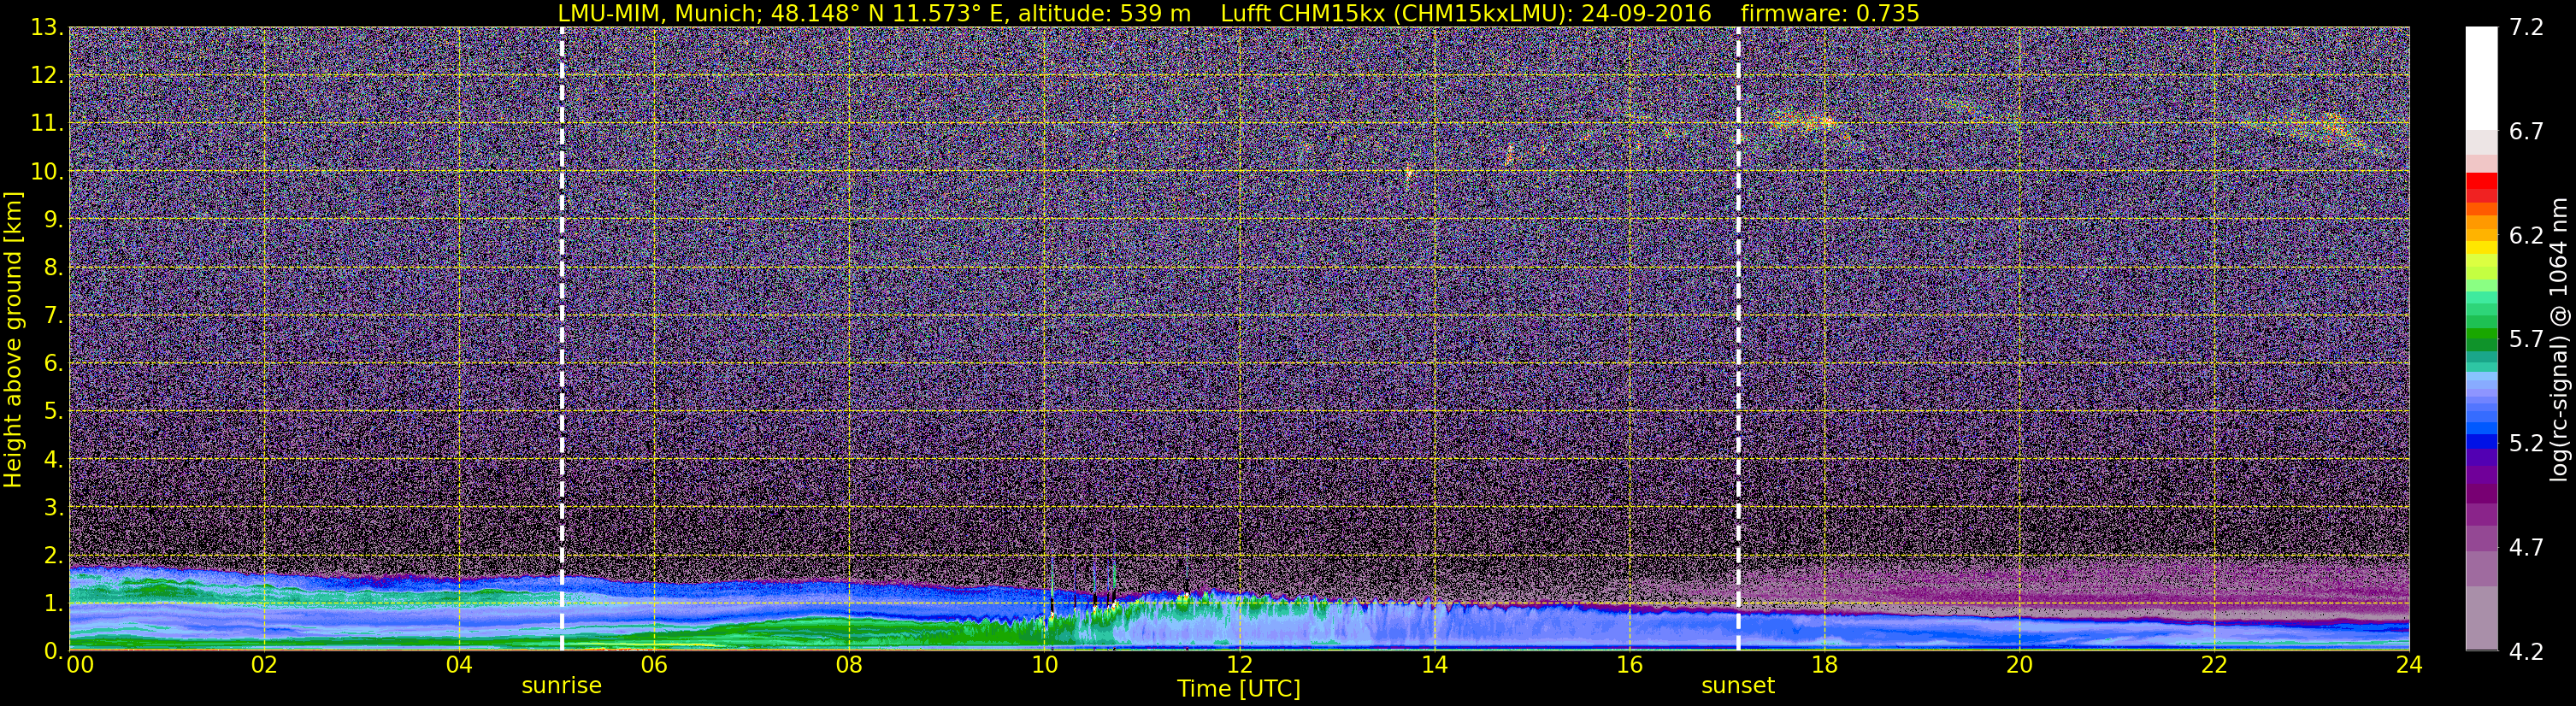Click the sunrise label below the time axis
This screenshot has height=706, width=2576.
[561, 686]
